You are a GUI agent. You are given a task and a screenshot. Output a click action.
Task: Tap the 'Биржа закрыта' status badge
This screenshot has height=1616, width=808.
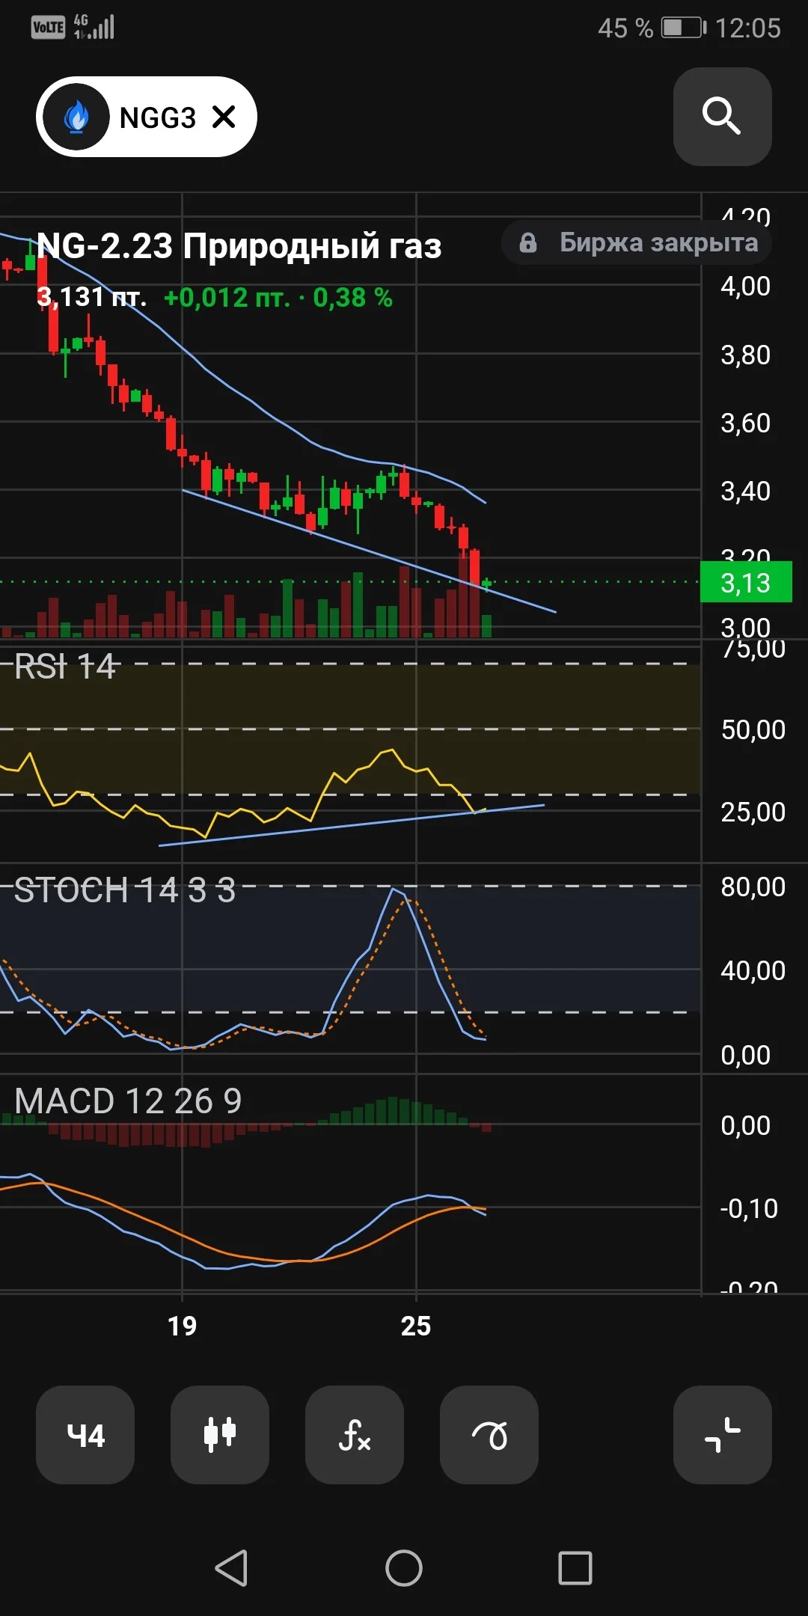637,242
